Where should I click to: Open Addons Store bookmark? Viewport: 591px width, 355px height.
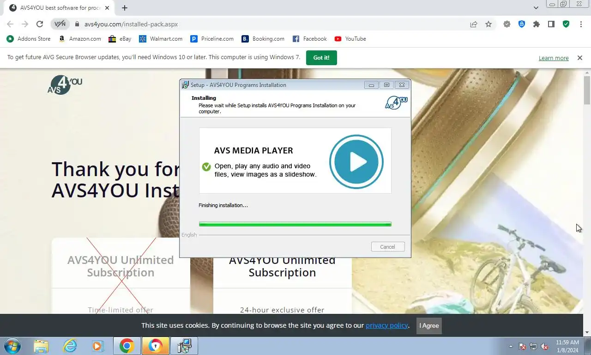[x=29, y=39]
